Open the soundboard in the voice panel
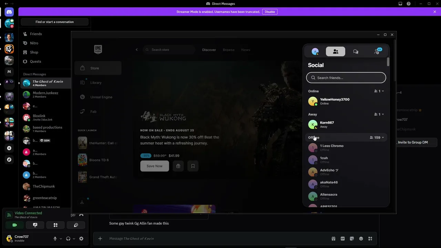This screenshot has width=441, height=248. (x=76, y=225)
